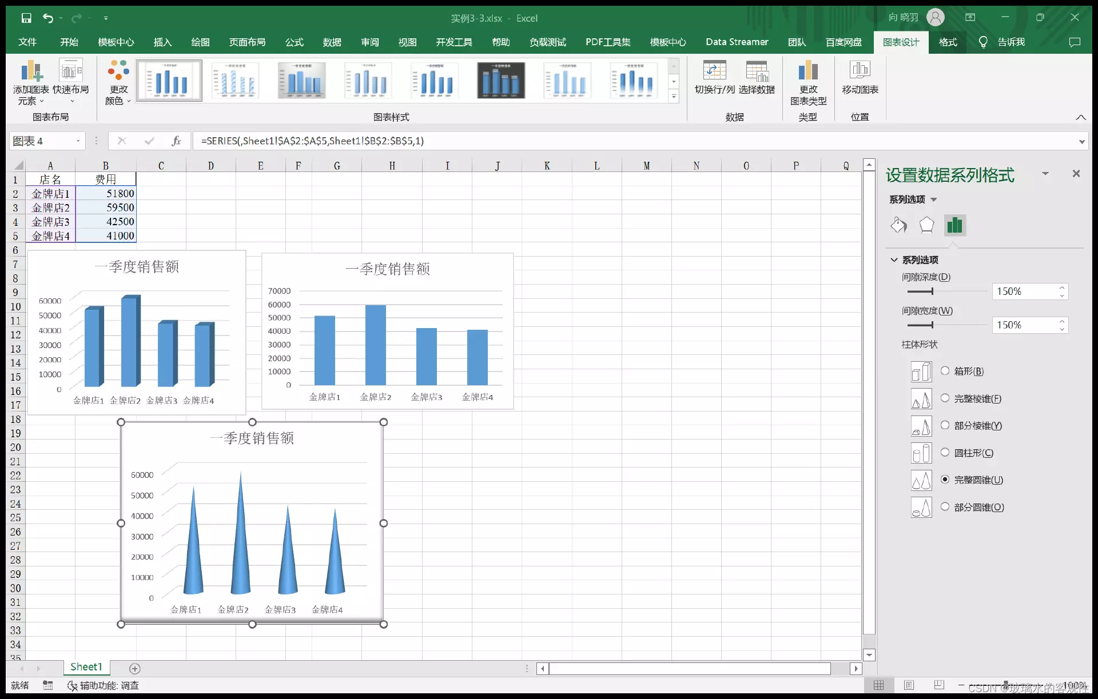1098x699 pixels.
Task: Select the Partial Cone (部分圆锥) radio button
Action: [945, 507]
